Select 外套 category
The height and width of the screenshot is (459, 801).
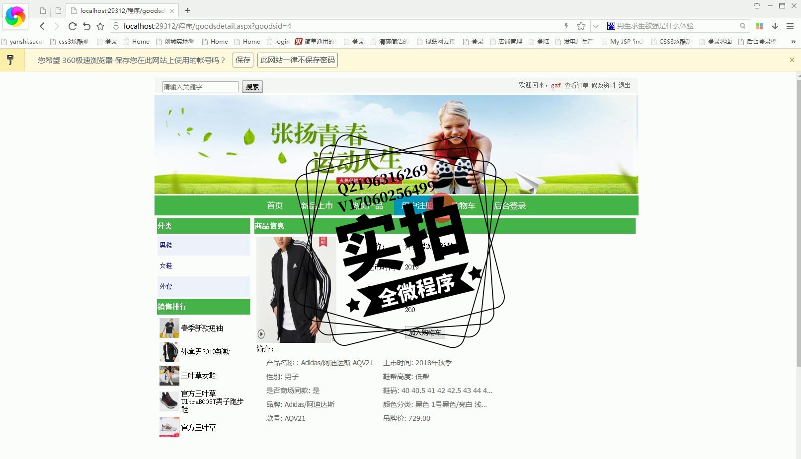pos(166,286)
